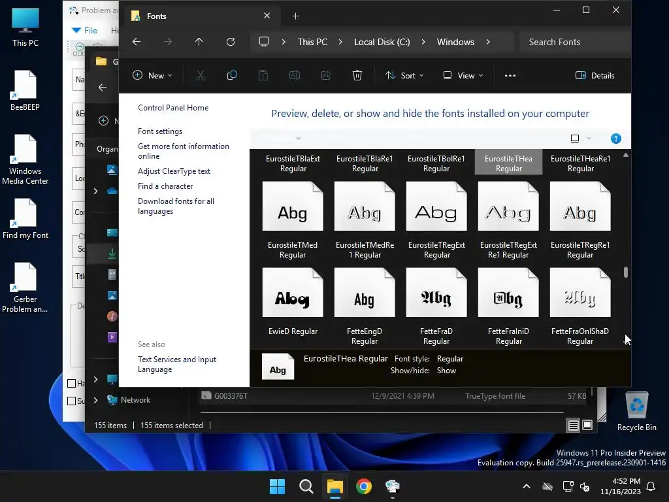Screen dimensions: 669x502
Task: Open Control Panel Home link
Action: 173,108
